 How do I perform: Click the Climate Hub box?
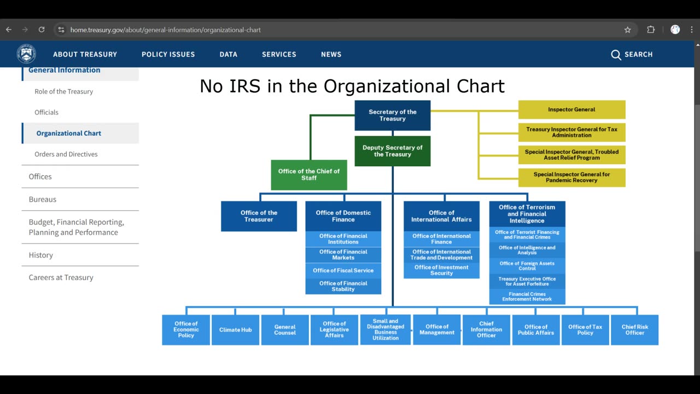(235, 329)
